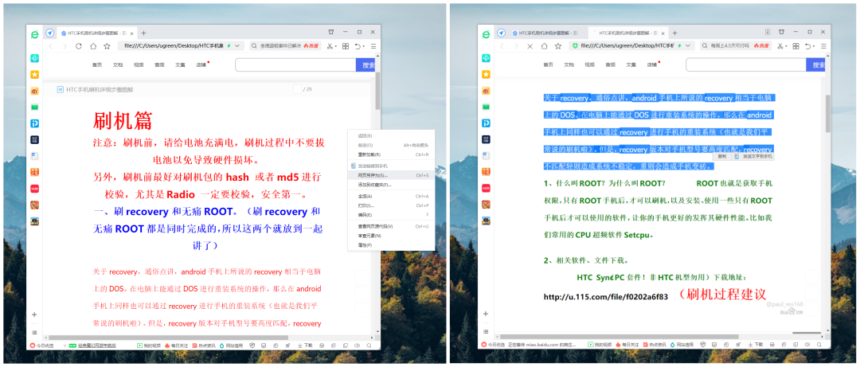Expand the 编码(E) submenu in the context menu
This screenshot has height=367, width=860.
pyautogui.click(x=390, y=214)
